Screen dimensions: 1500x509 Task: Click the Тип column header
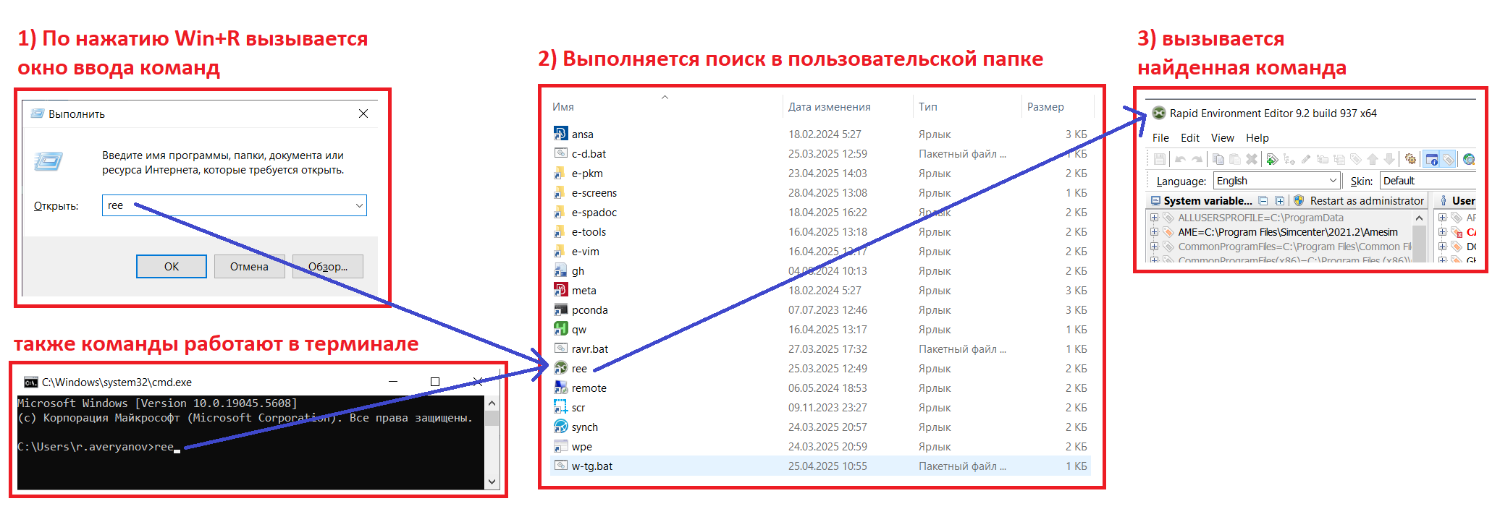(x=928, y=107)
